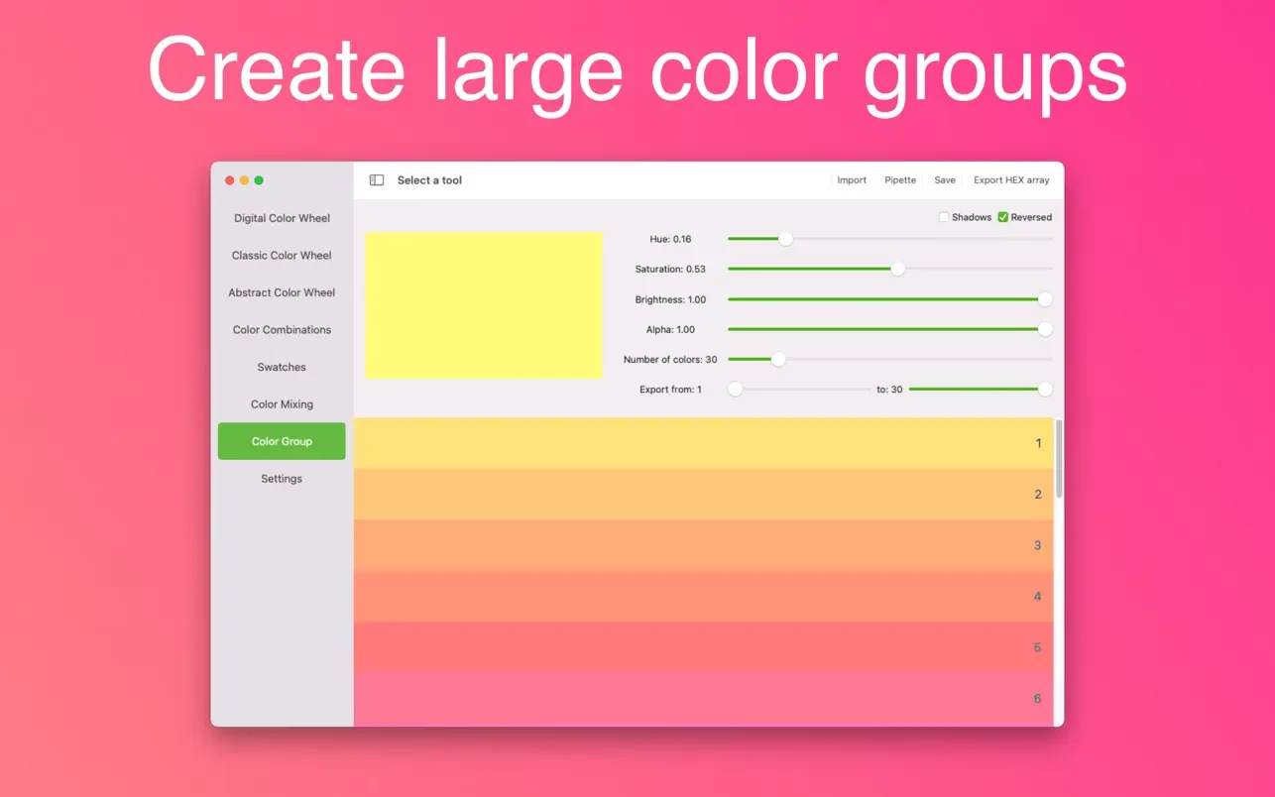Click the Saturation slider handle
Image resolution: width=1275 pixels, height=797 pixels.
[897, 268]
